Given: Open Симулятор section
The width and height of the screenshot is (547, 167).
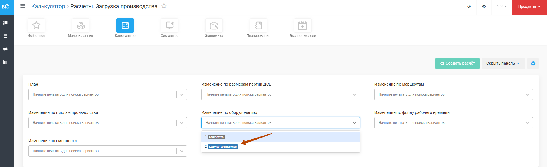Looking at the screenshot, I should (x=169, y=28).
